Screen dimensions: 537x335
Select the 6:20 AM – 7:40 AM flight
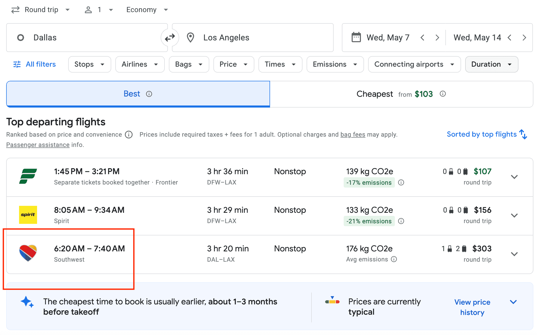tap(270, 254)
